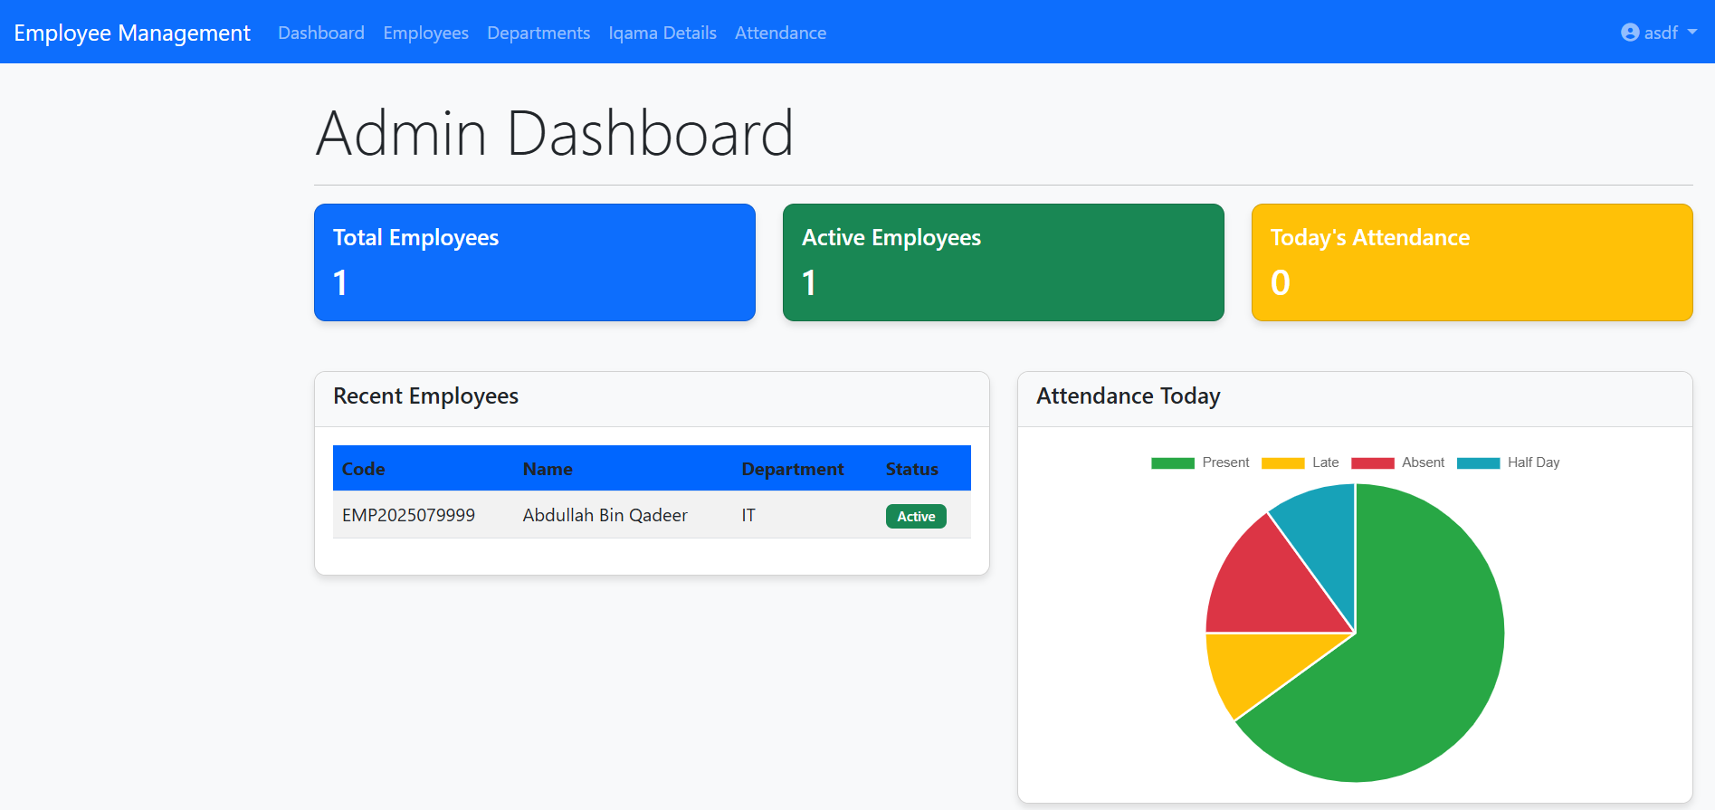Expand the asdf account dropdown caret
This screenshot has width=1715, height=810.
coord(1692,32)
